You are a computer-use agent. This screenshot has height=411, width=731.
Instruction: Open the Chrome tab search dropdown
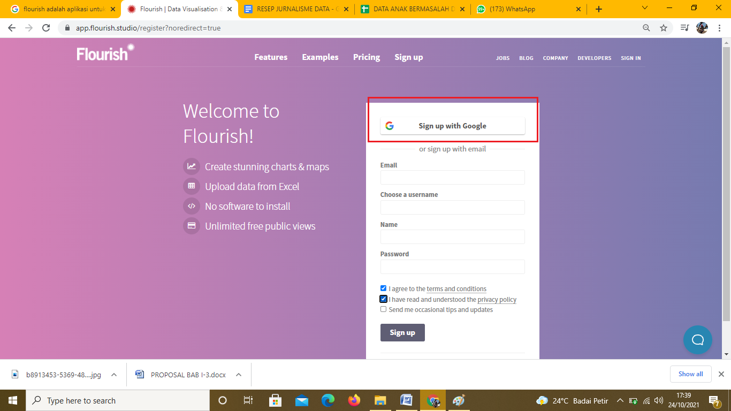tap(644, 9)
